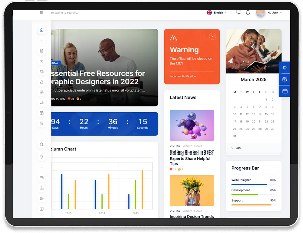Open the shopping cart side button
The height and width of the screenshot is (233, 303).
coord(284,68)
